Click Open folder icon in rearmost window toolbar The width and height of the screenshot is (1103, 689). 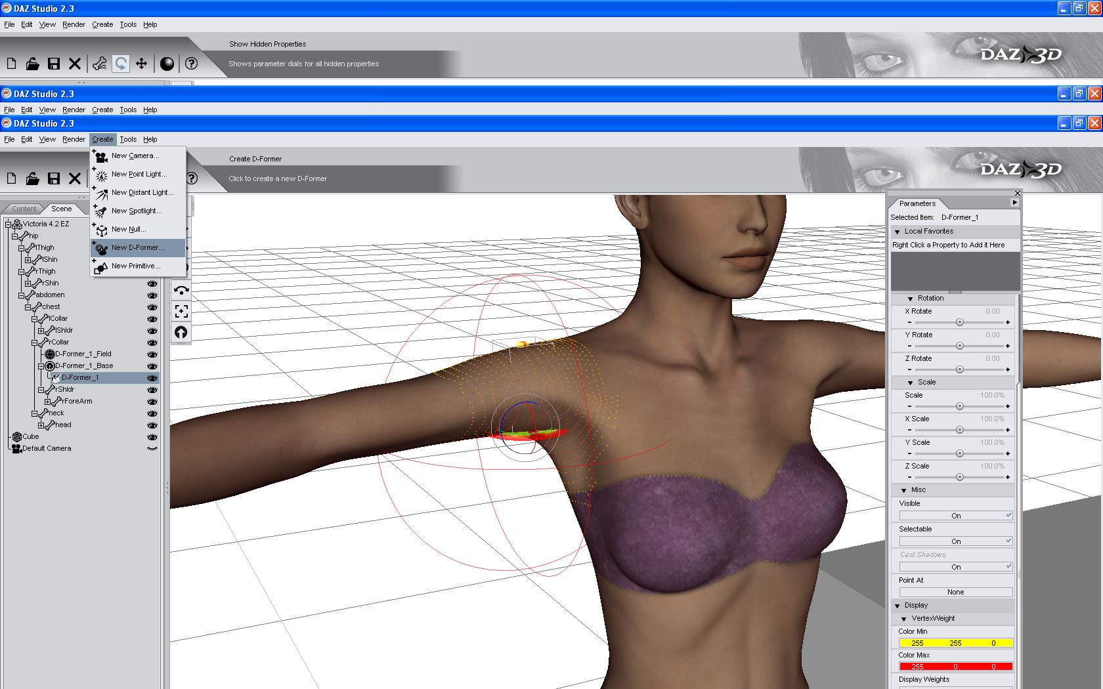point(32,64)
